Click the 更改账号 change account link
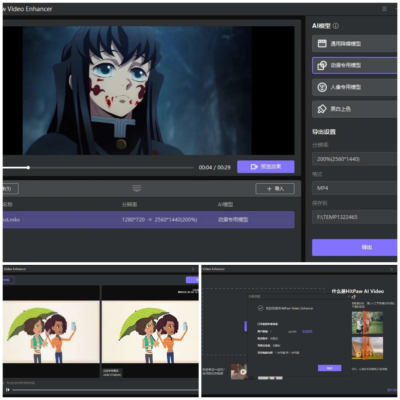The image size is (400, 400). [x=307, y=331]
